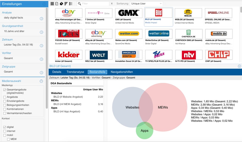The width and height of the screenshot is (242, 142).
Task: Go to the Navigationshilfen tab
Action: (122, 72)
